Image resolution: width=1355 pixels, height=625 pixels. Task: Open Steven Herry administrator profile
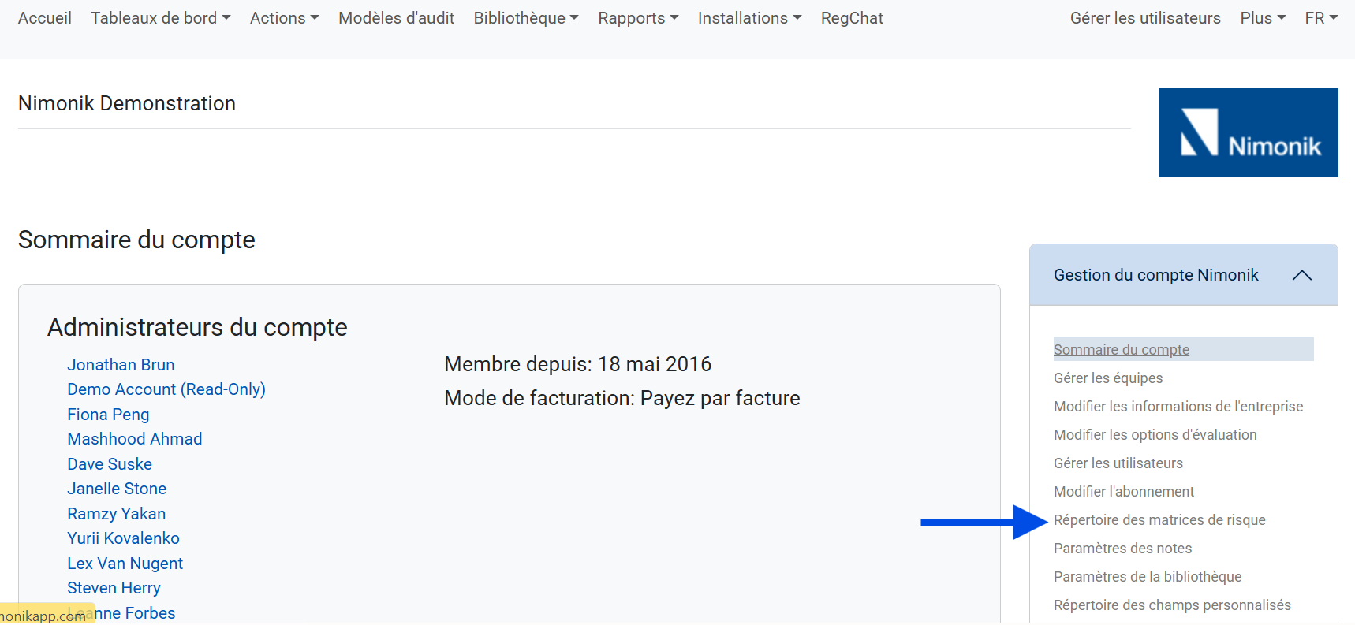point(114,588)
